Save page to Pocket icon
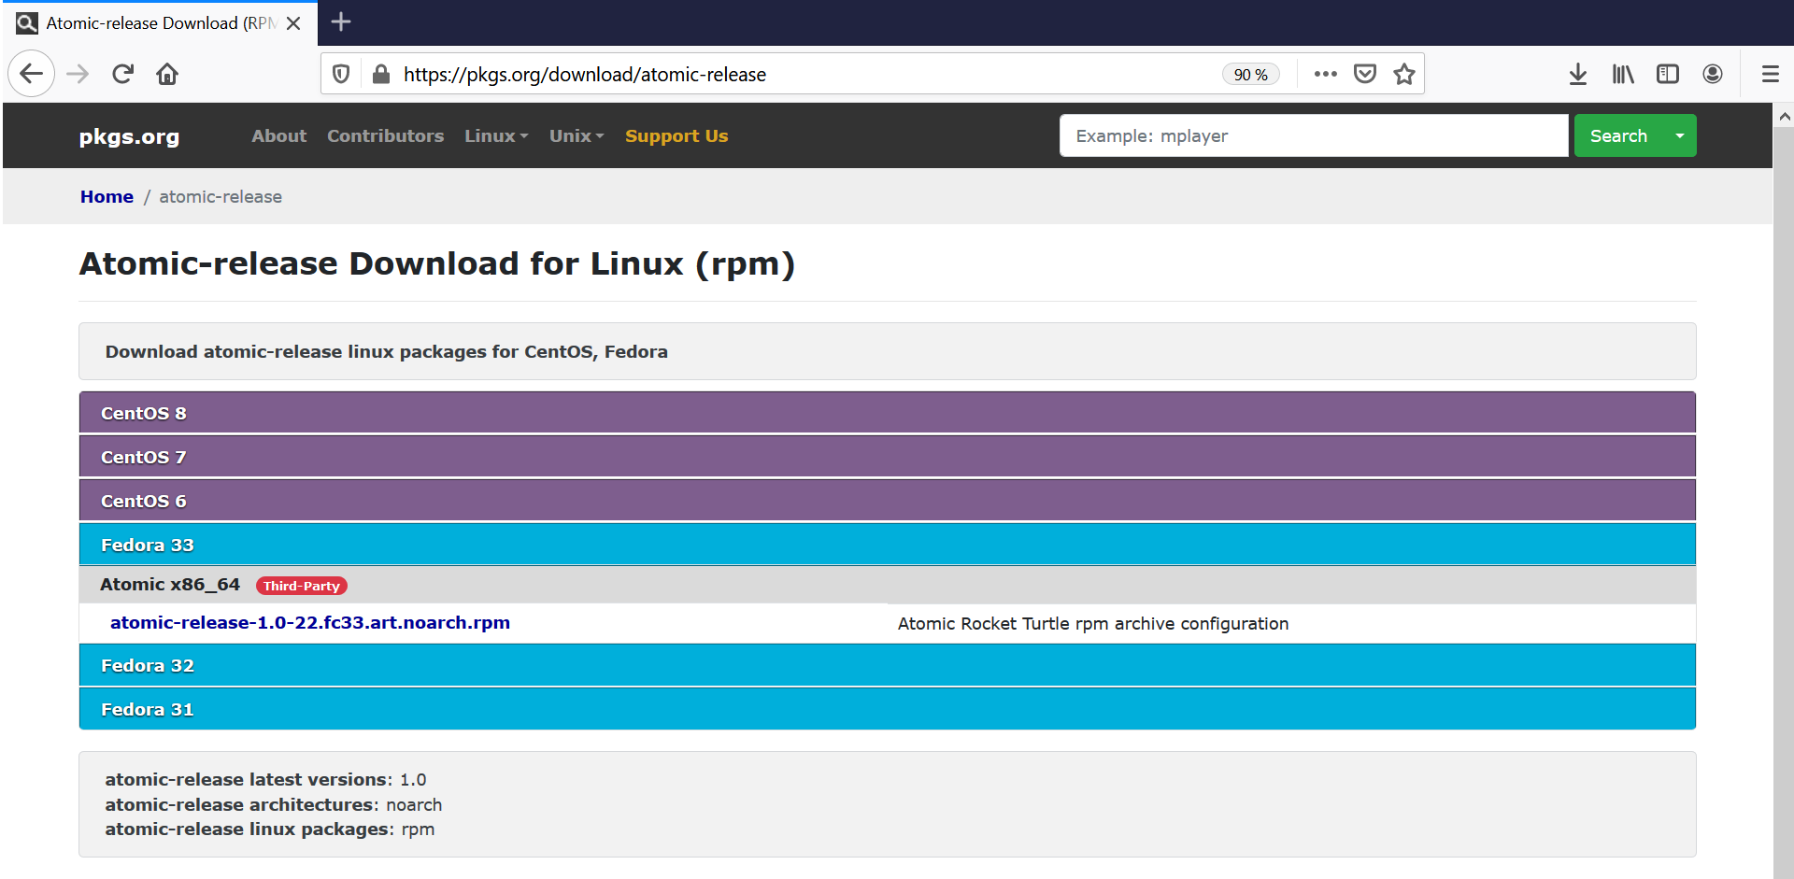1794x879 pixels. coord(1365,74)
